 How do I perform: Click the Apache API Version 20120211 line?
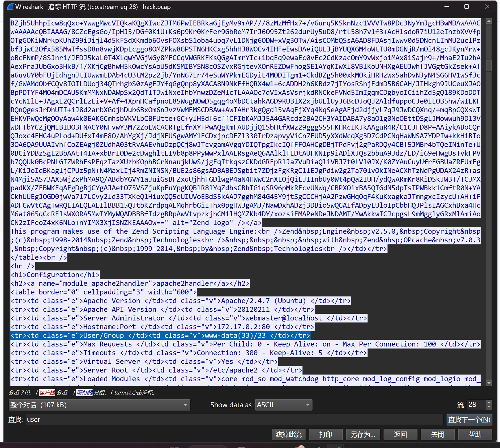pyautogui.click(x=162, y=309)
